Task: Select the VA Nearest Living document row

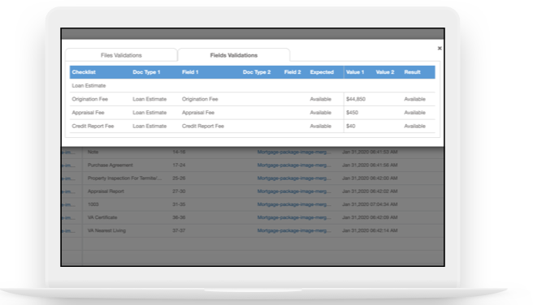Action: (253, 230)
